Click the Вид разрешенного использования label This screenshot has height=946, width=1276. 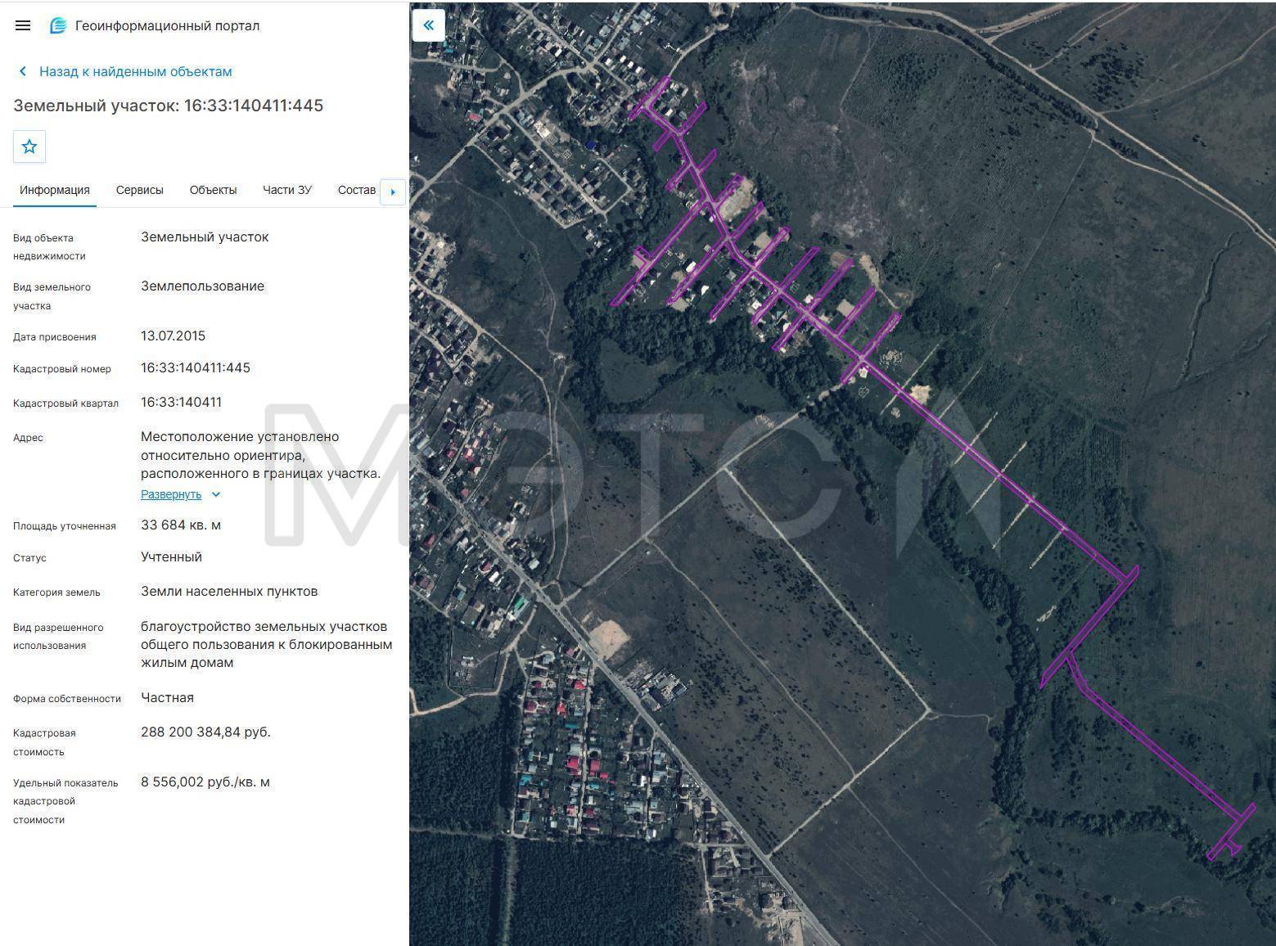tap(58, 637)
